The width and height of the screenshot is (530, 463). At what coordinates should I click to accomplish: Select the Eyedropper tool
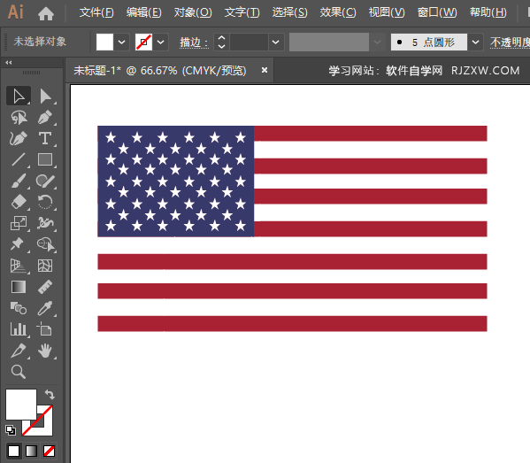45,308
